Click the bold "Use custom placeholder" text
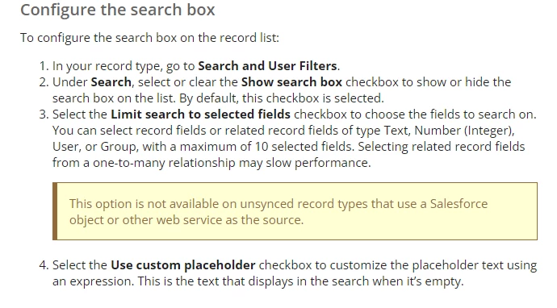Viewport: 557px width, 308px height. point(183,265)
